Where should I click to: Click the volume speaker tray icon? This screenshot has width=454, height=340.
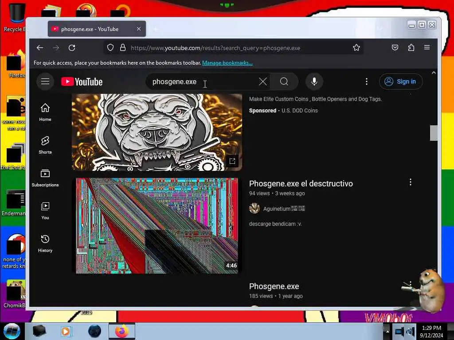point(411,331)
